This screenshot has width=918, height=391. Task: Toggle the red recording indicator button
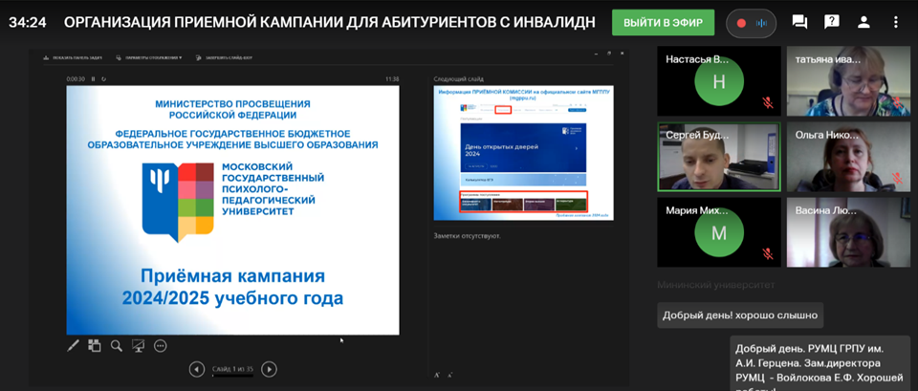click(x=741, y=23)
